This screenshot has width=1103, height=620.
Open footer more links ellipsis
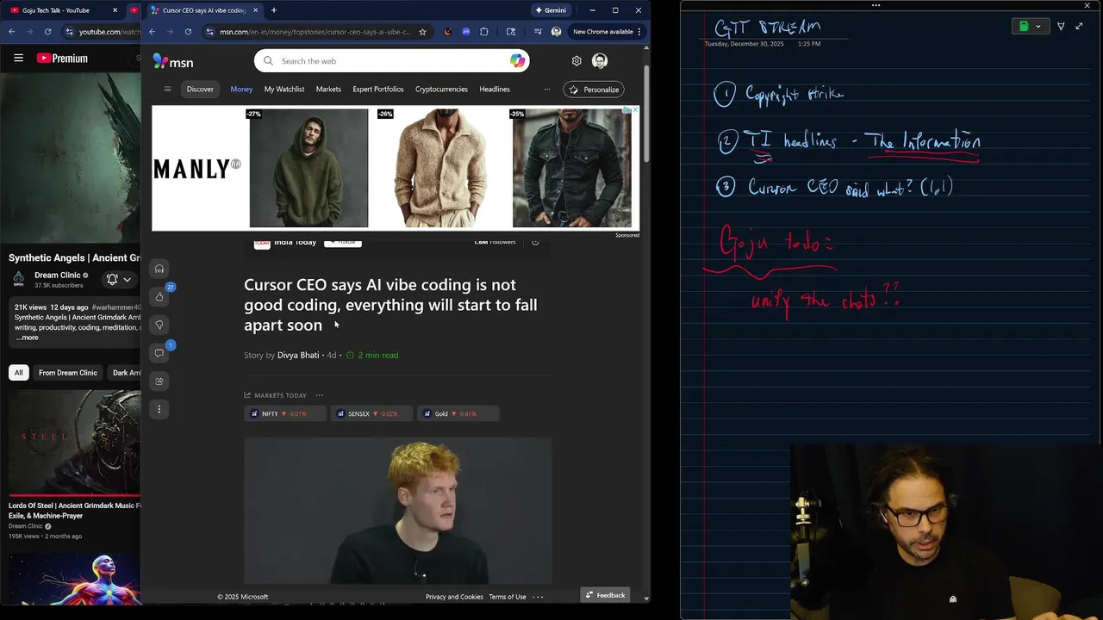click(x=538, y=597)
